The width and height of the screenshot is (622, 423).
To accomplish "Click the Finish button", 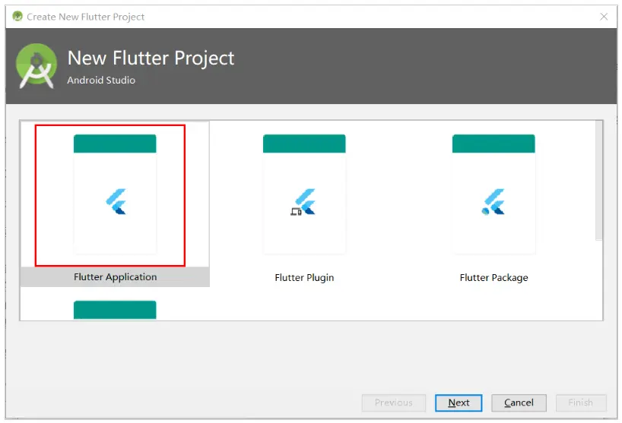I will 581,402.
